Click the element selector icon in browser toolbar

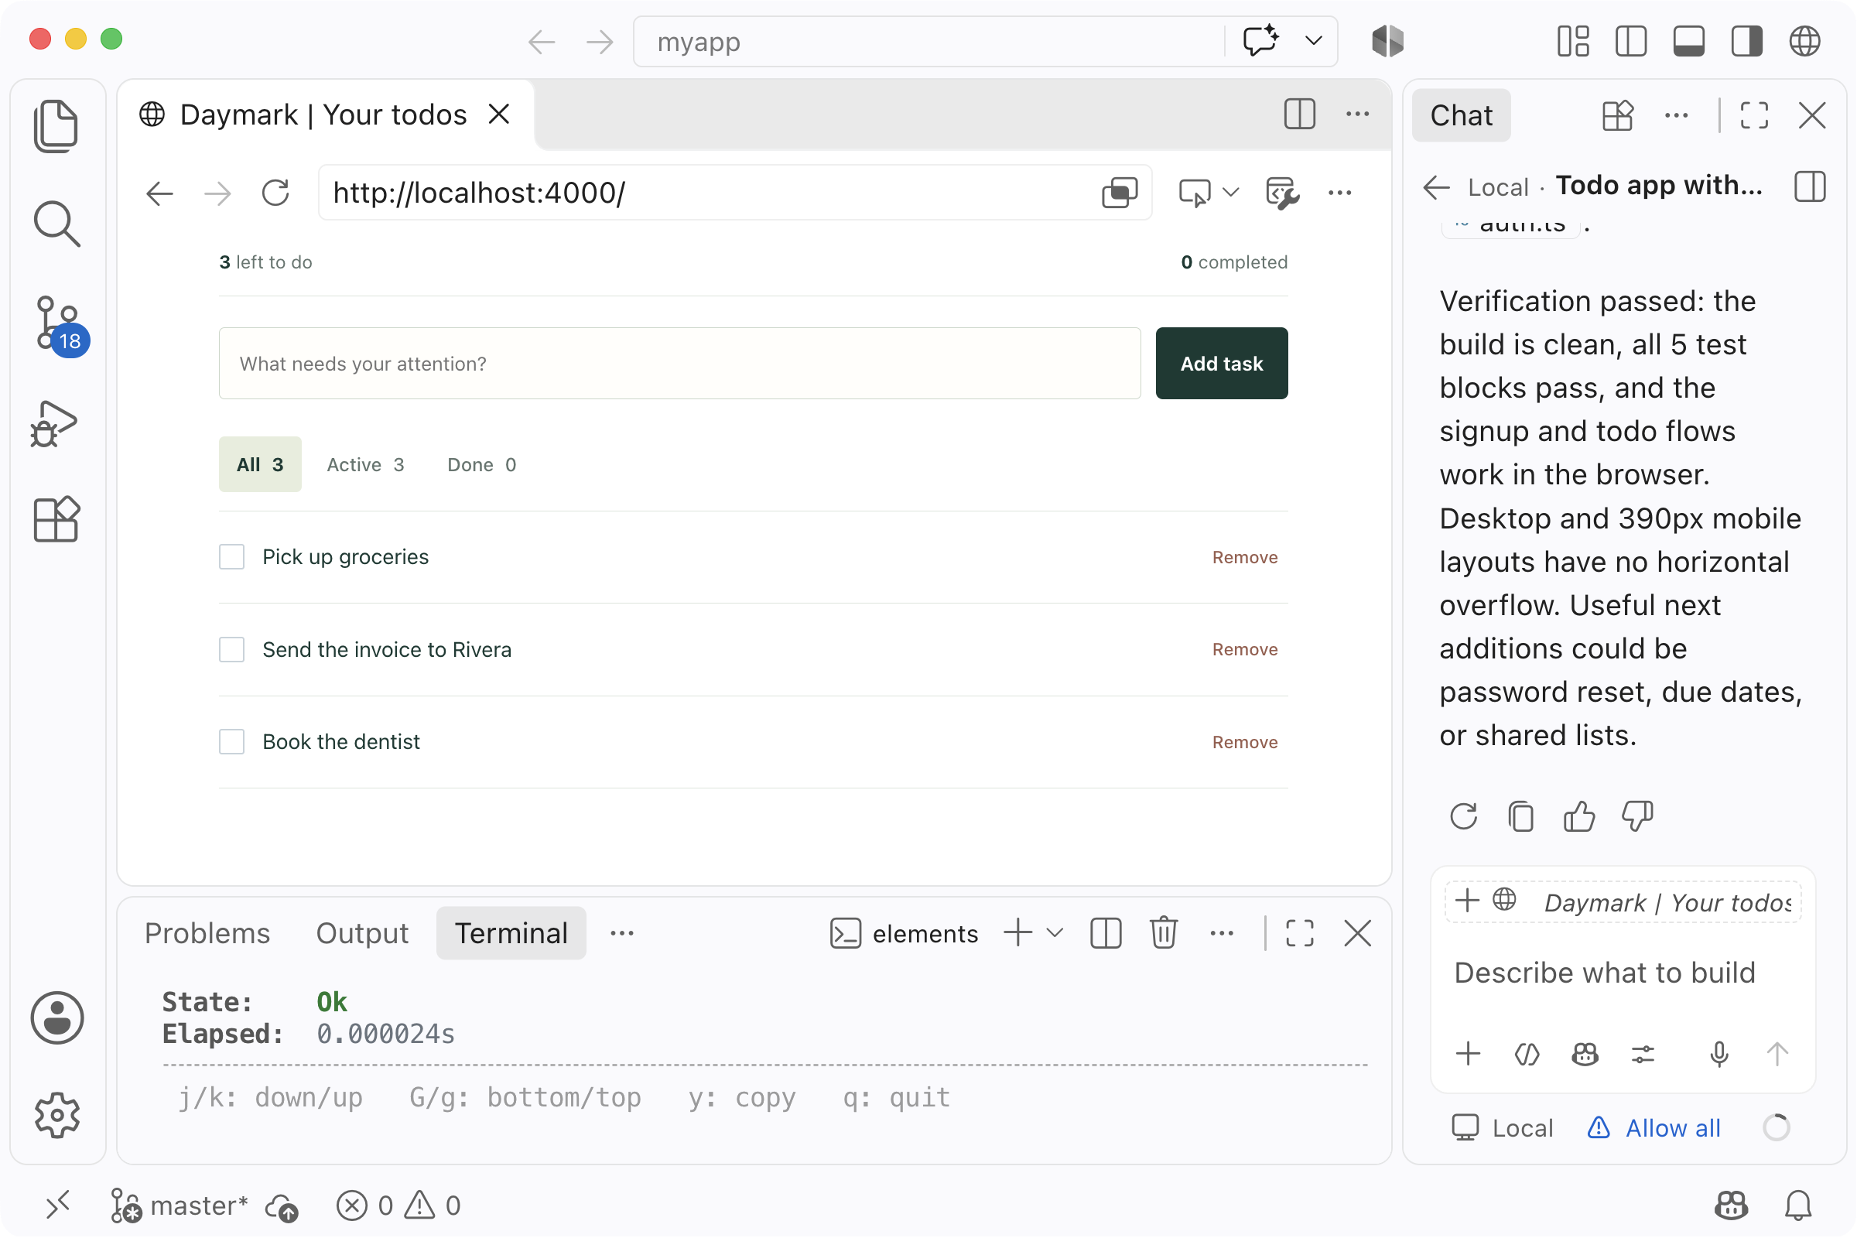point(1195,193)
